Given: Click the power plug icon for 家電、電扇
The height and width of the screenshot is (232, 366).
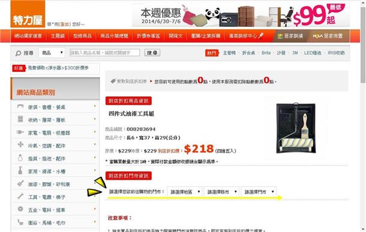Looking at the screenshot, I should pos(20,132).
